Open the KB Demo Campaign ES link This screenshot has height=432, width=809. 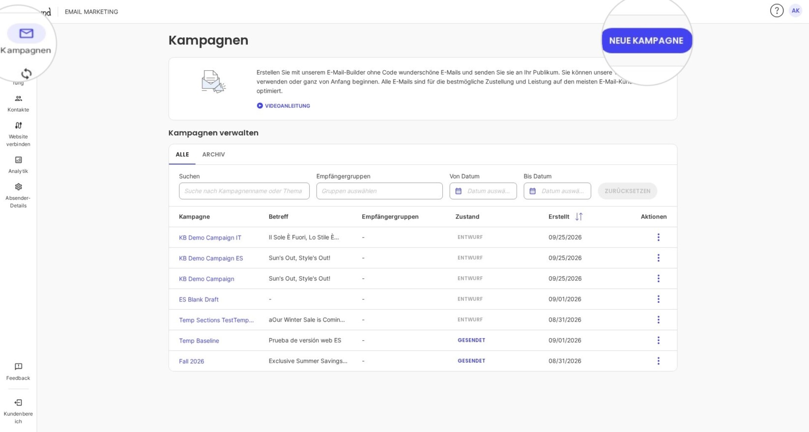(x=211, y=258)
